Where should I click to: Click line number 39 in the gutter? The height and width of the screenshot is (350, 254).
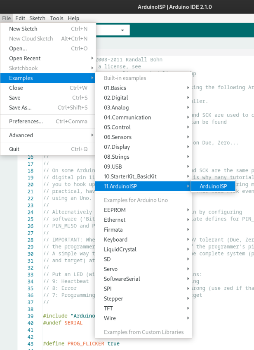tap(31, 316)
